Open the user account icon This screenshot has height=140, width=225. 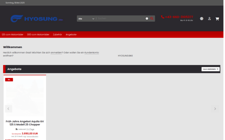click(209, 19)
